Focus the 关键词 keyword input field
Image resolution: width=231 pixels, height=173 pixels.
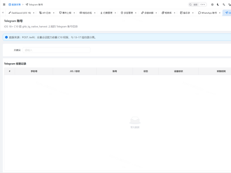[56, 50]
